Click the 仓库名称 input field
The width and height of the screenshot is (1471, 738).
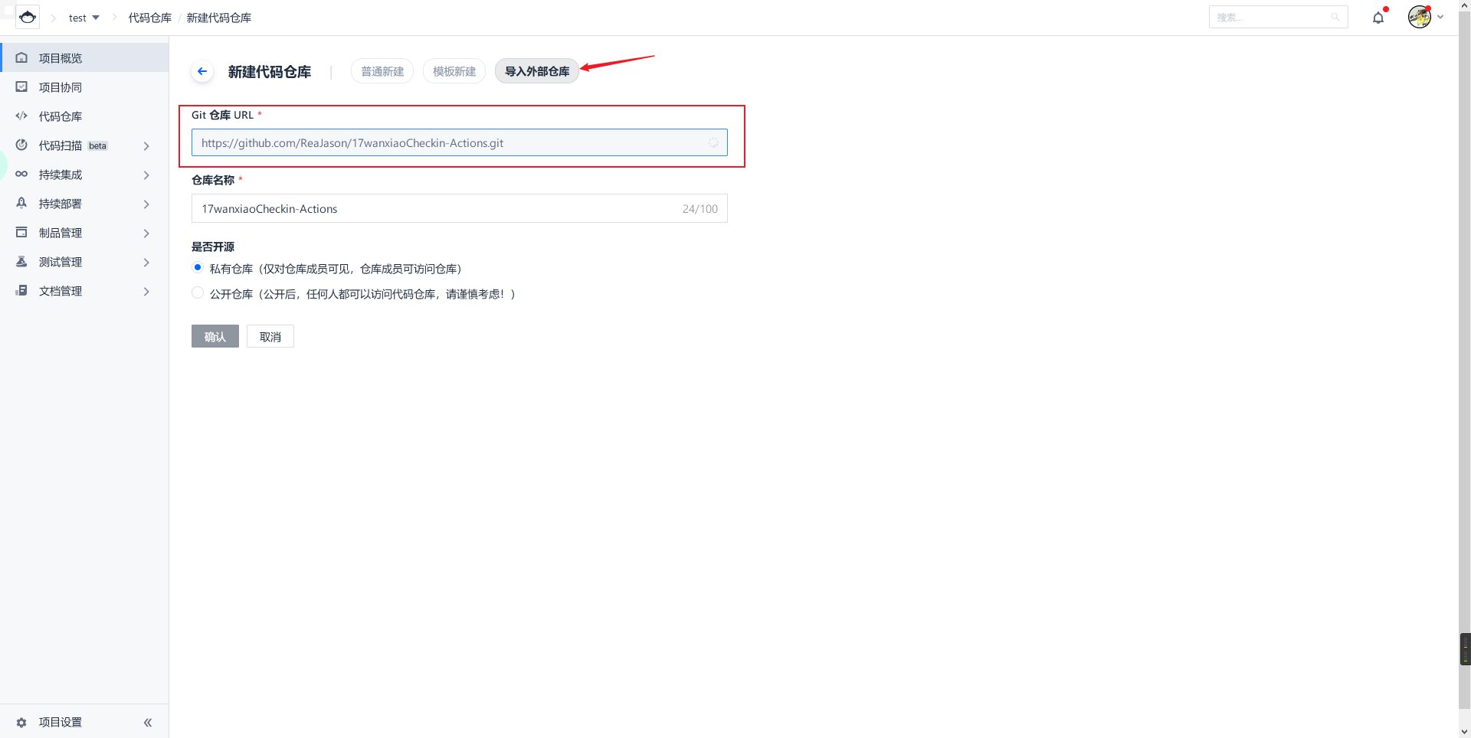pos(437,208)
